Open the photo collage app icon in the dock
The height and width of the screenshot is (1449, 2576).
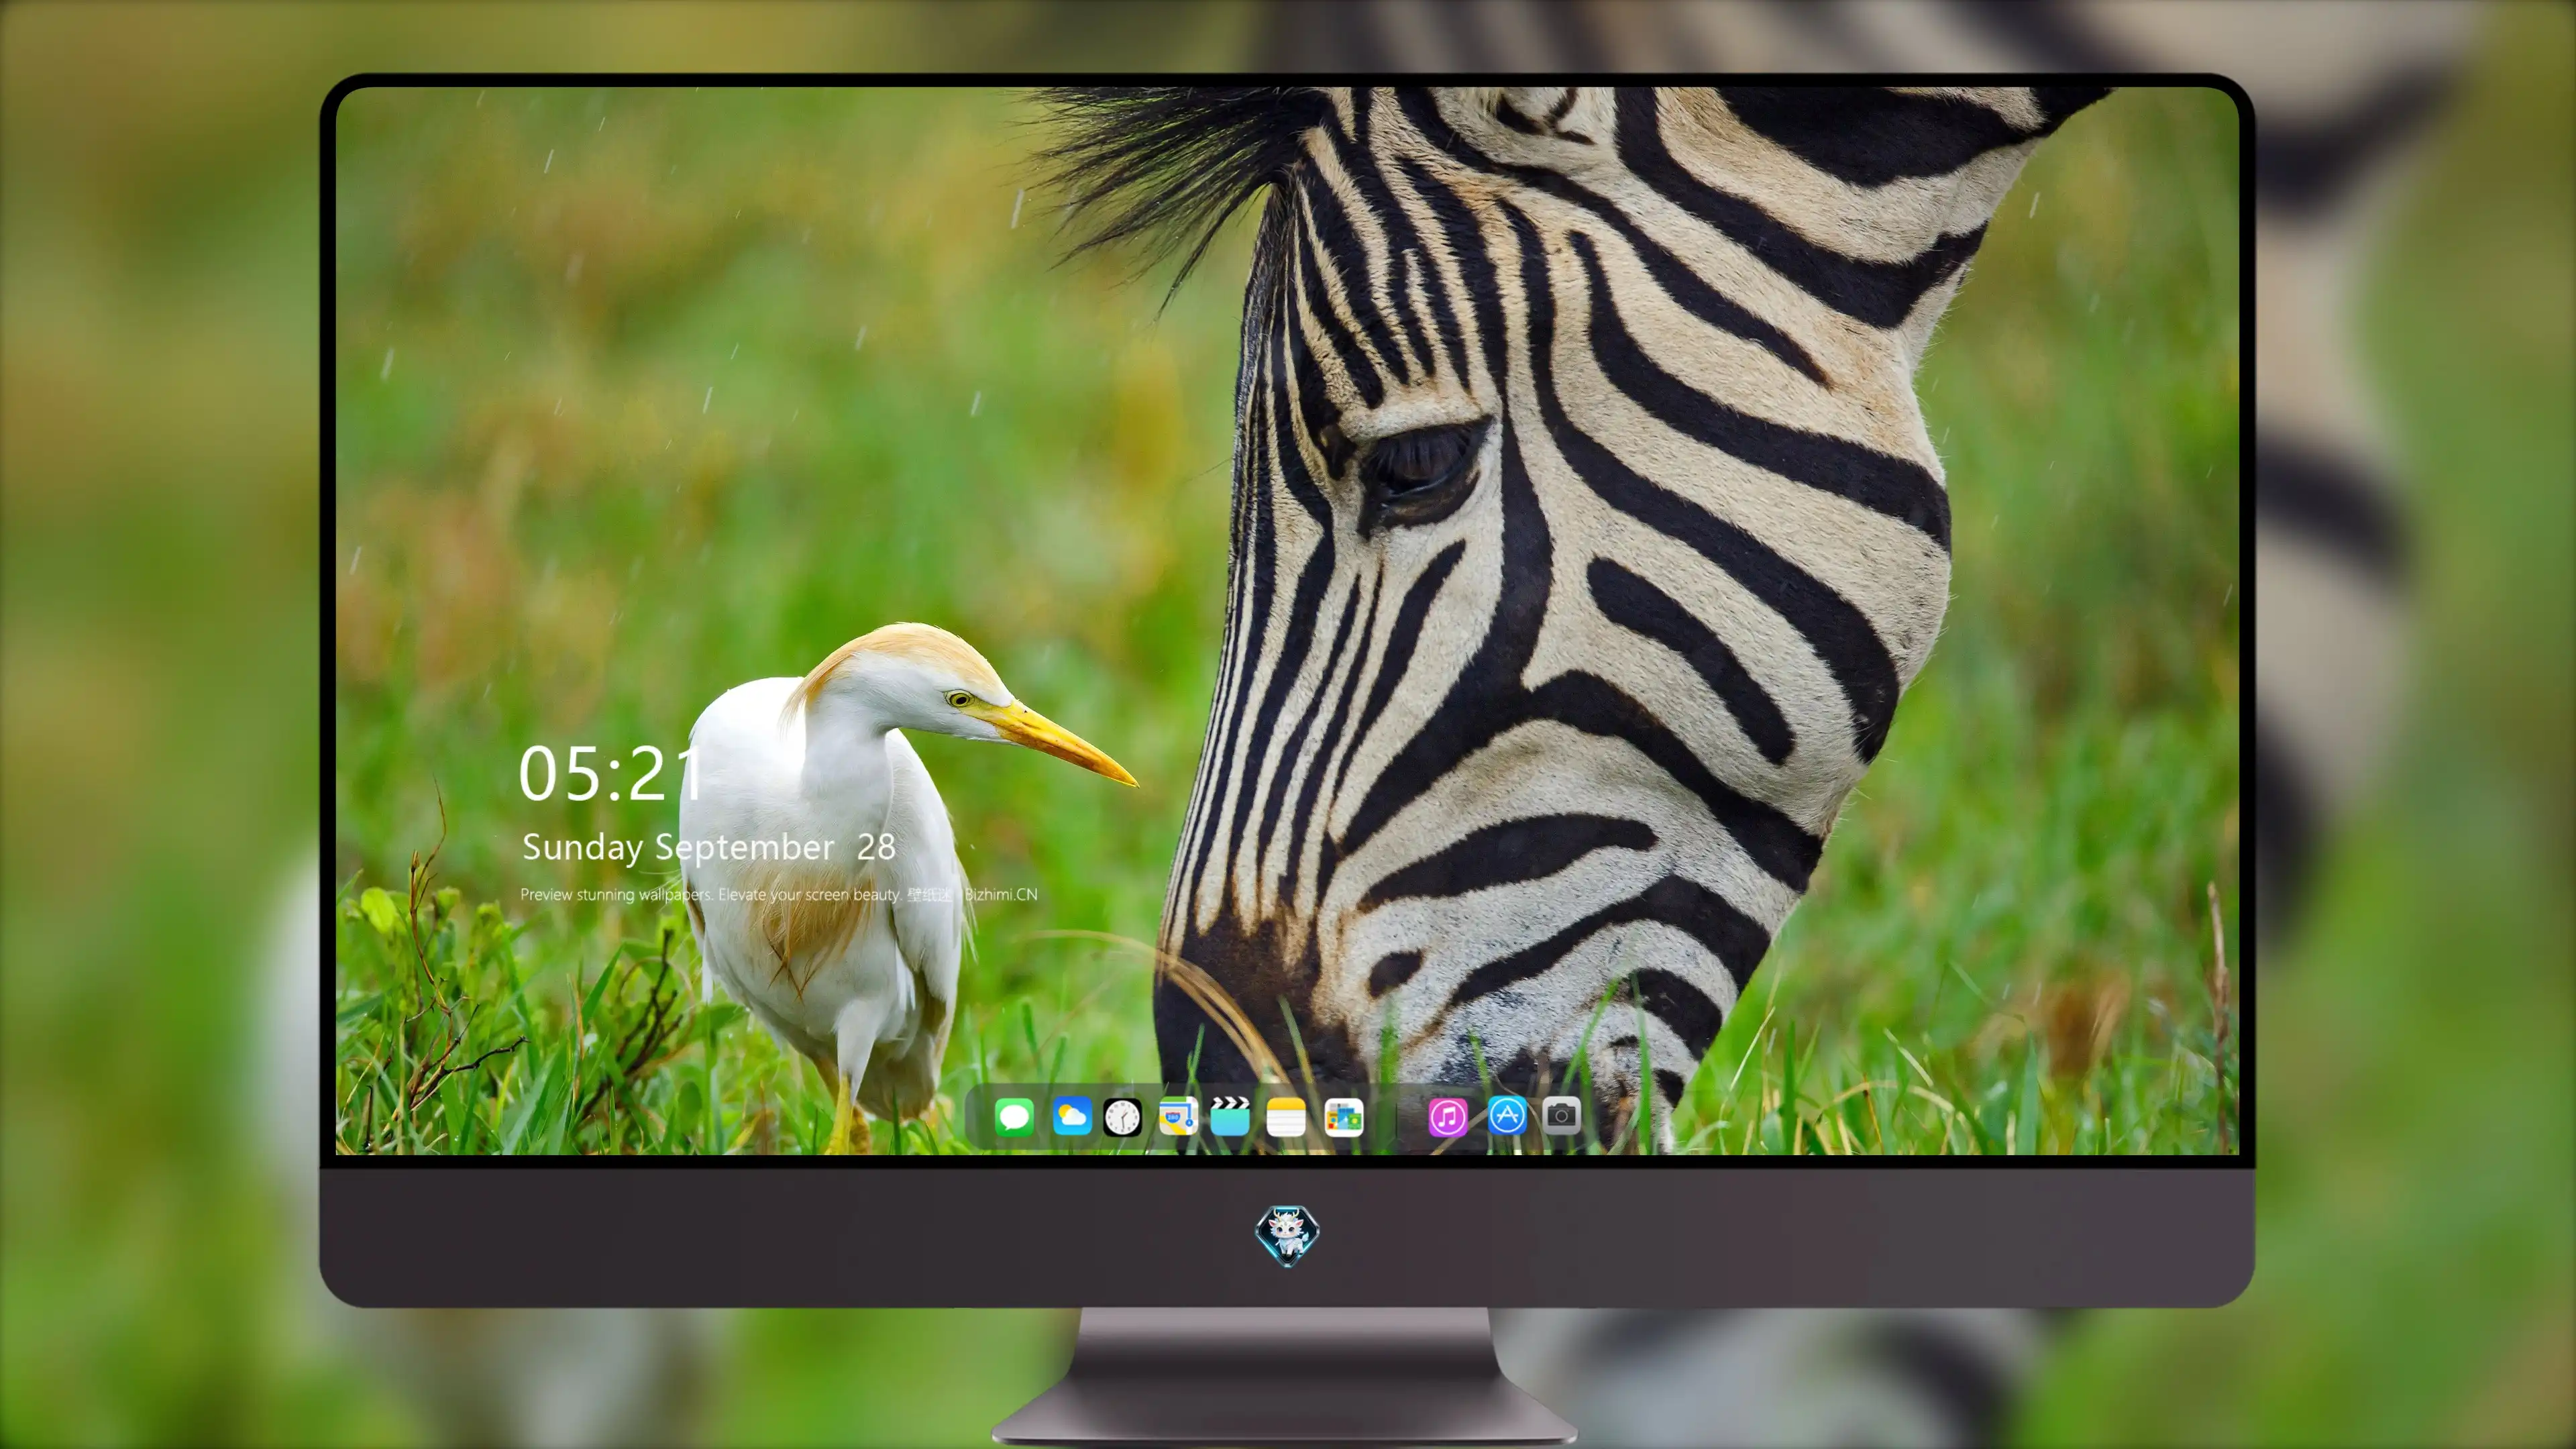coord(1343,1117)
